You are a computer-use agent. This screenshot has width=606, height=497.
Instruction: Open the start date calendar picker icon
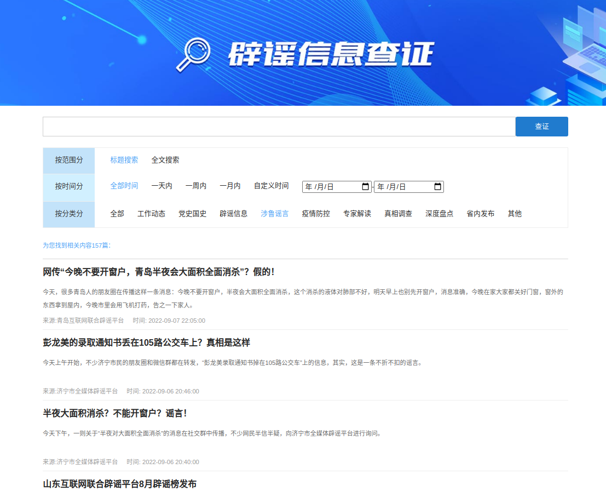[366, 186]
